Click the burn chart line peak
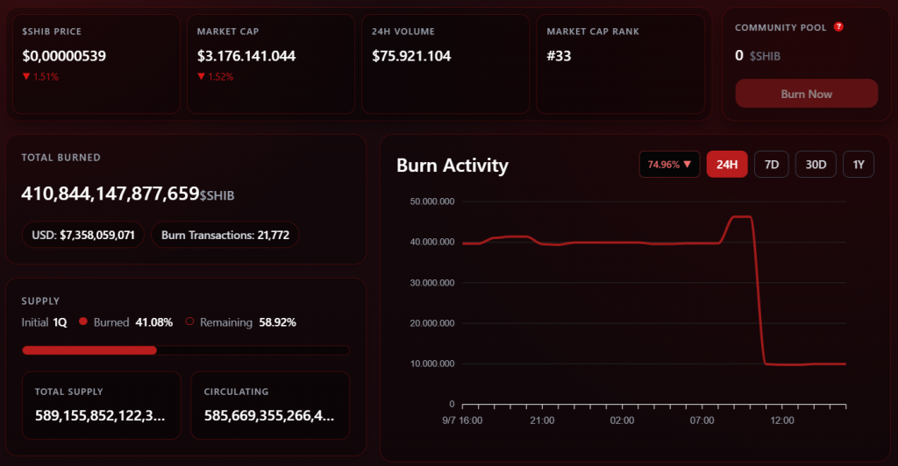Viewport: 898px width, 466px height. (742, 216)
